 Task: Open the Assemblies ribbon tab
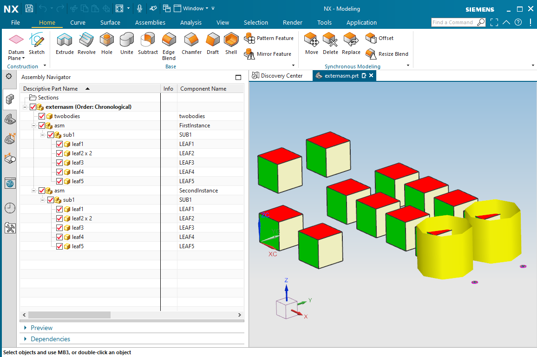tap(150, 22)
